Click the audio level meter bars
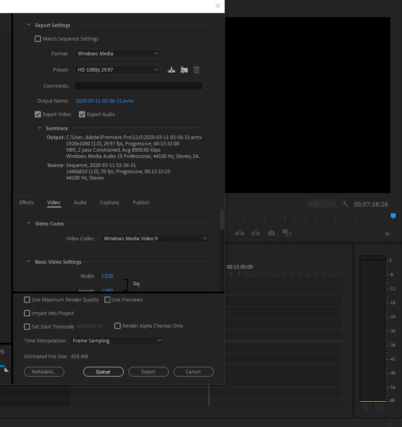 (373, 329)
